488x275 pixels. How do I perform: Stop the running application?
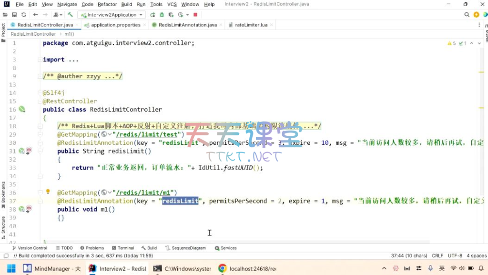coord(195,15)
